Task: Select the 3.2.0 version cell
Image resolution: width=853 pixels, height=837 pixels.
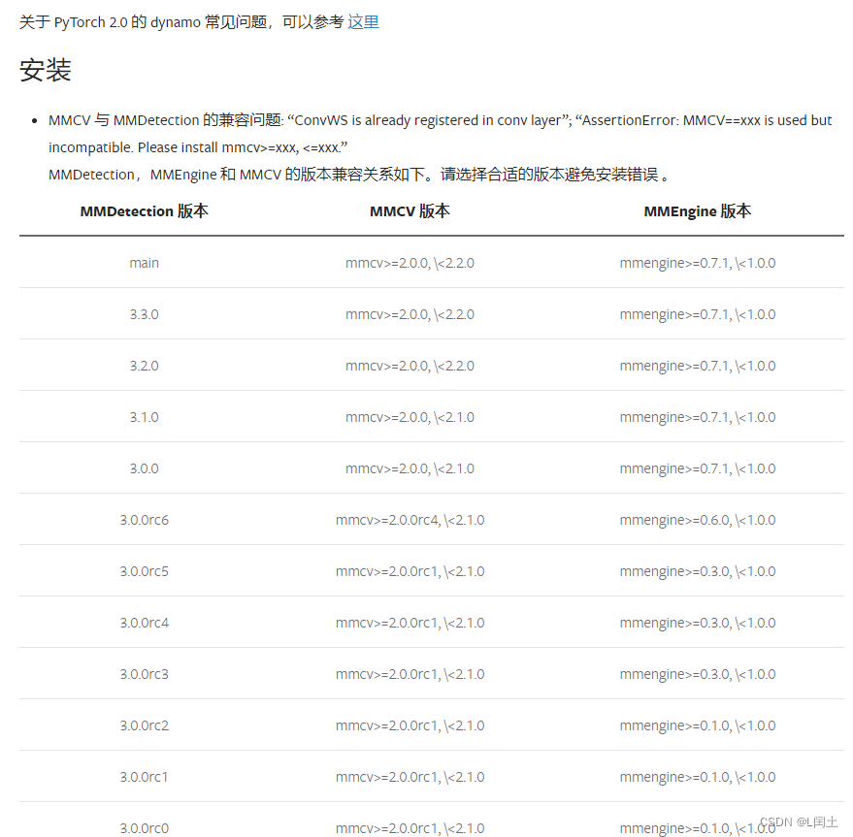Action: 144,365
